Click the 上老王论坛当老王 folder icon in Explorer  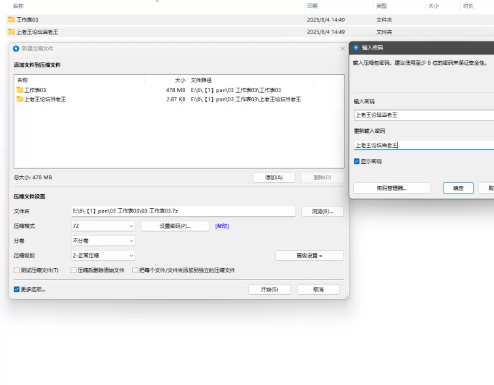pos(11,32)
